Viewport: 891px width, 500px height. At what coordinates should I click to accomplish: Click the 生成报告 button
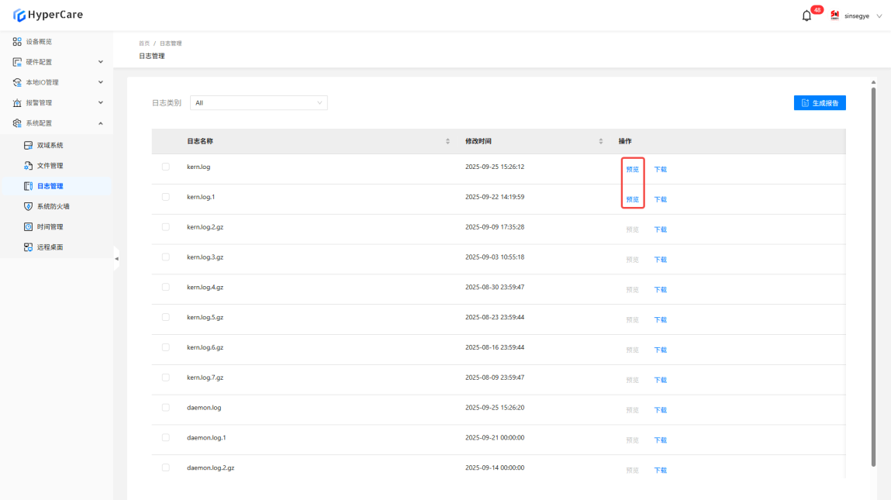tap(819, 102)
